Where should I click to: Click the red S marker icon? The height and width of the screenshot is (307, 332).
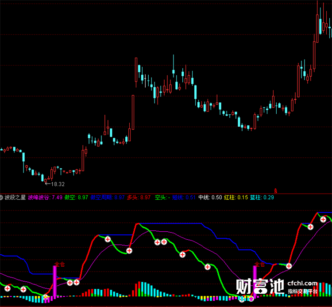coord(275,190)
